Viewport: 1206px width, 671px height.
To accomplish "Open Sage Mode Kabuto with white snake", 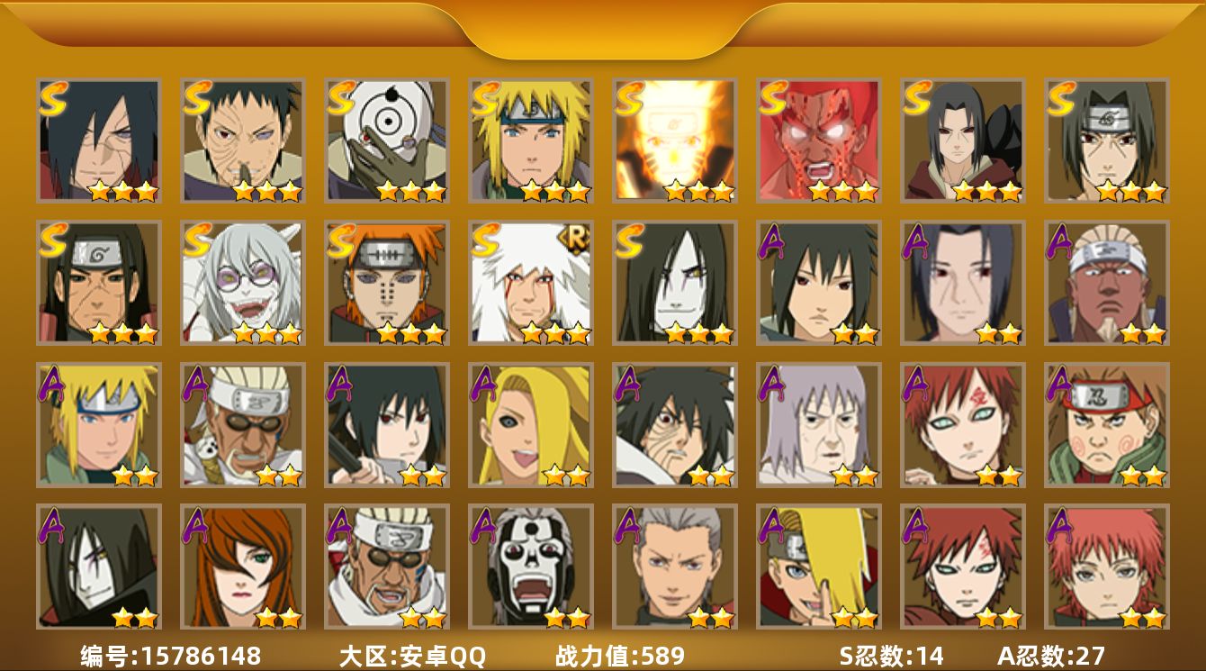I will 243,283.
